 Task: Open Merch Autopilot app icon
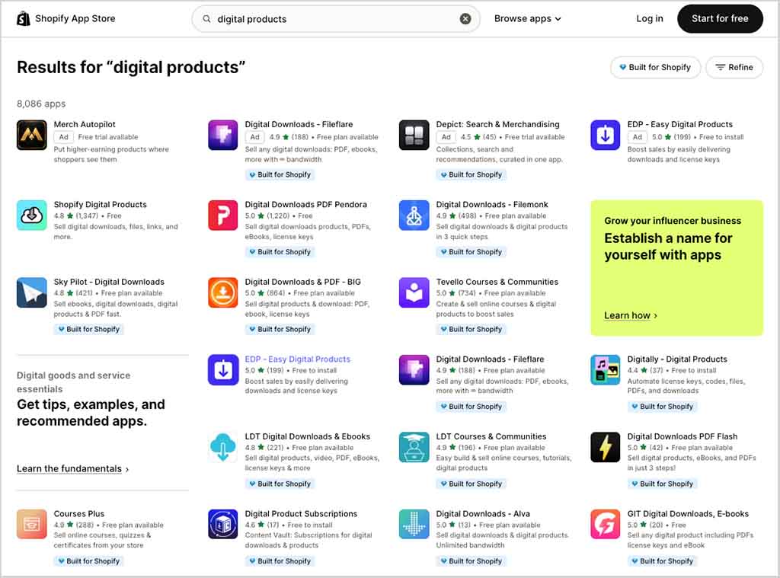click(x=32, y=135)
